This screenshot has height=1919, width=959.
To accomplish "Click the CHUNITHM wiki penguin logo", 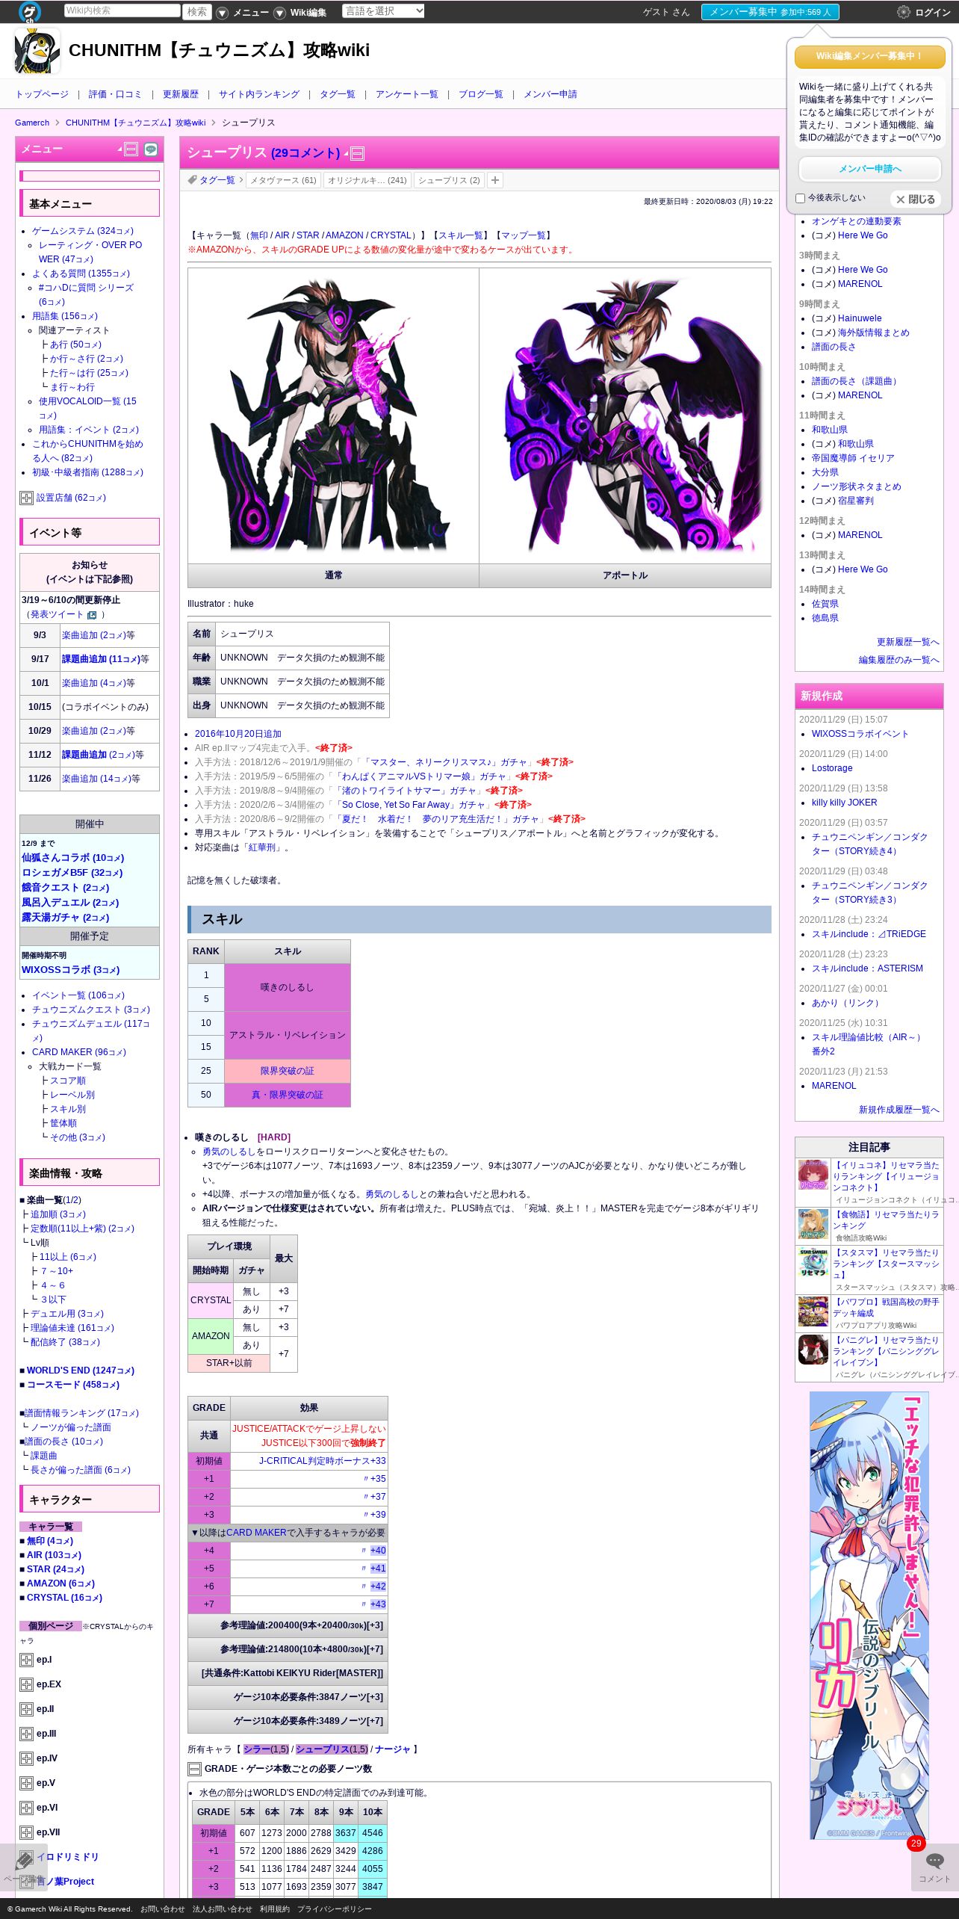I will 37,51.
